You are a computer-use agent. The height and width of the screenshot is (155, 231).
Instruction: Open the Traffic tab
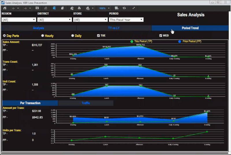tap(86, 103)
